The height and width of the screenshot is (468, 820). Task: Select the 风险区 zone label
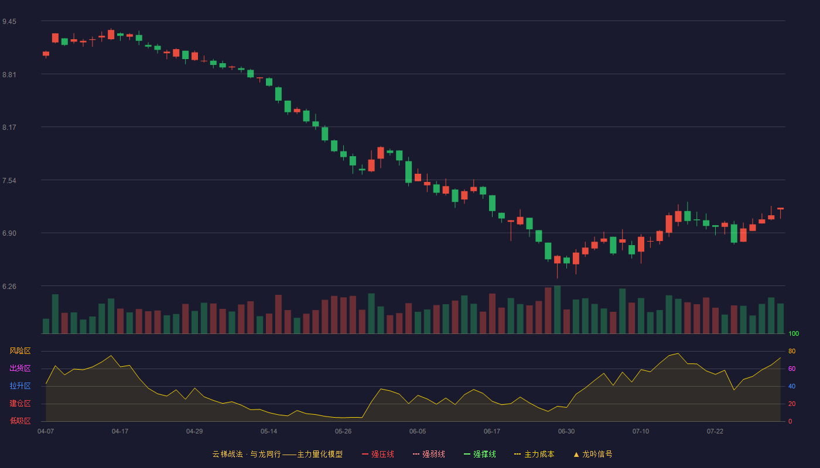[20, 351]
